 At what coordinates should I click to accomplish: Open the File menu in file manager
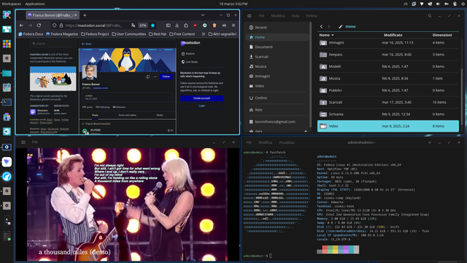click(261, 16)
